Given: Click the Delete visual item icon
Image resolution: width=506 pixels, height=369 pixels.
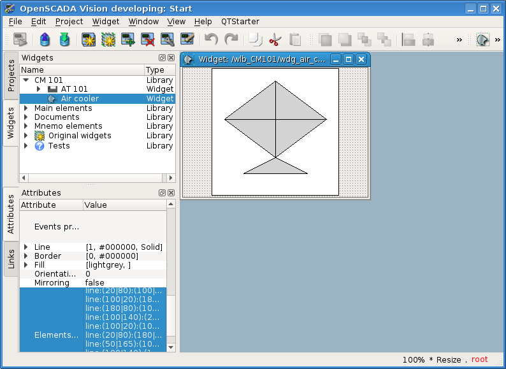Looking at the screenshot, I should click(x=148, y=40).
